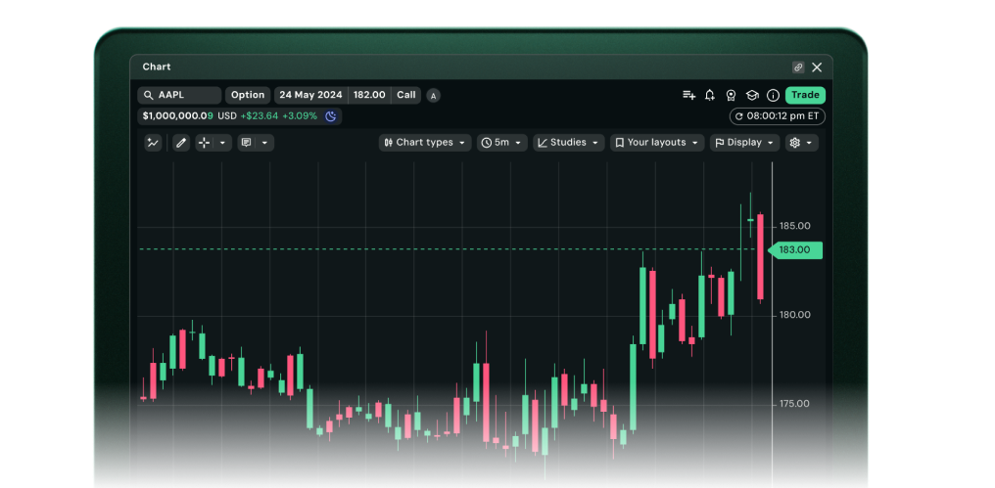Click the Option instrument type button
This screenshot has height=488, width=995.
point(248,95)
